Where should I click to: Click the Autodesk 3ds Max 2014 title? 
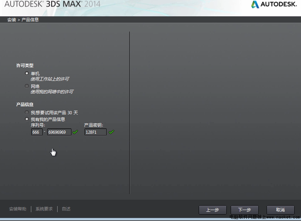tap(52, 4)
